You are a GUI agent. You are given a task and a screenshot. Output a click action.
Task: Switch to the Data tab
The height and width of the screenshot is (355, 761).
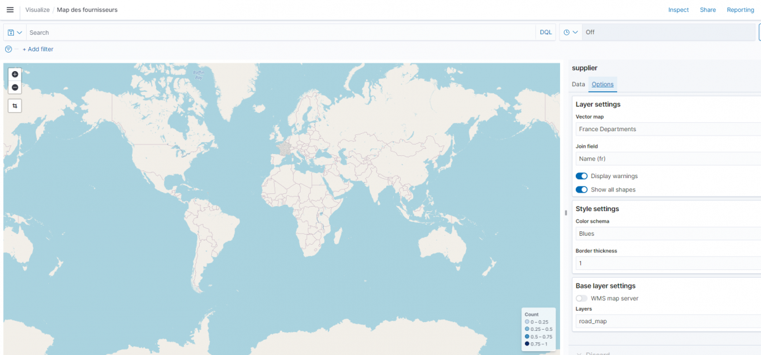578,84
